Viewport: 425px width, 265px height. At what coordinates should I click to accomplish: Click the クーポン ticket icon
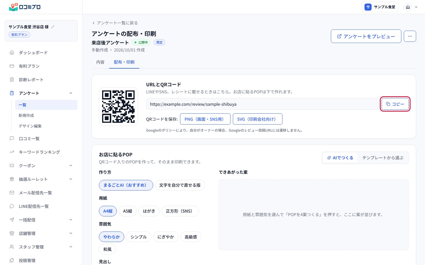(12, 165)
